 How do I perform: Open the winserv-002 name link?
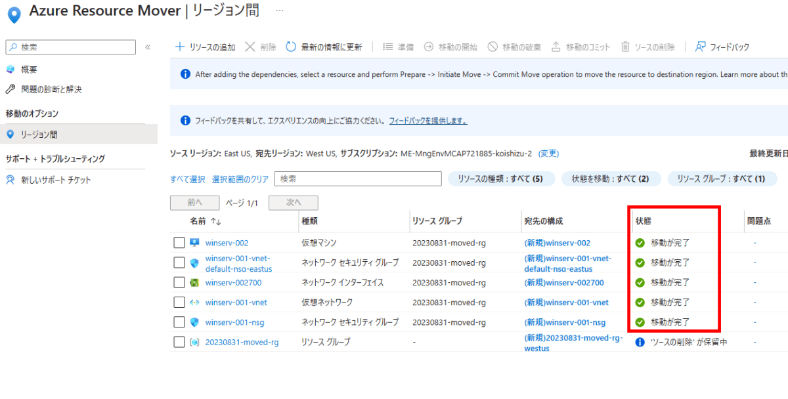[227, 243]
